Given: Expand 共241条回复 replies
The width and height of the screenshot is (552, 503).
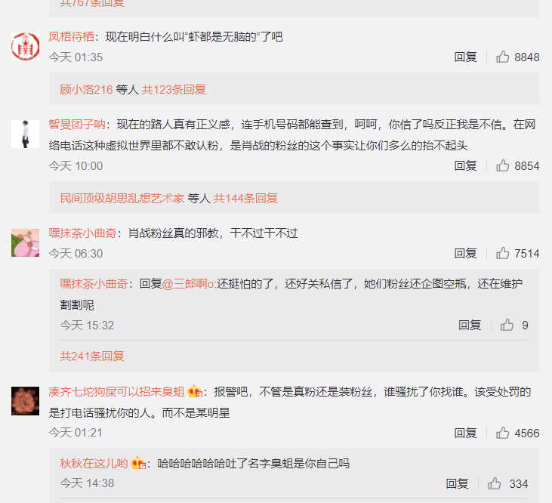Looking at the screenshot, I should (92, 356).
